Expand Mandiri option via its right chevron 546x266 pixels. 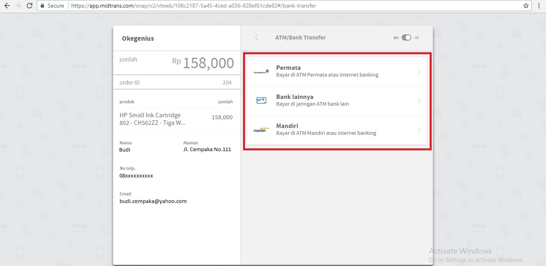[419, 130]
